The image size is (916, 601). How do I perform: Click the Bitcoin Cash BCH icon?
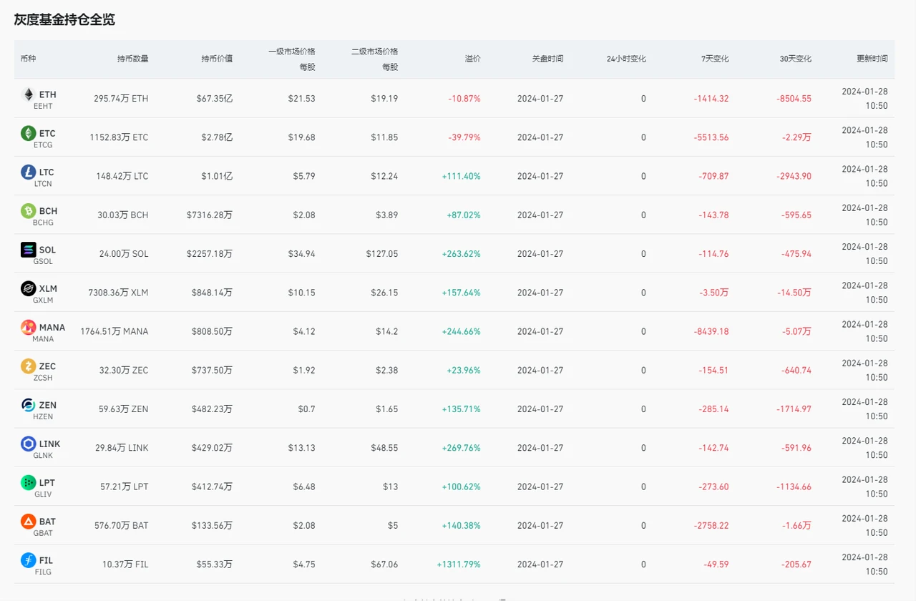coord(29,211)
